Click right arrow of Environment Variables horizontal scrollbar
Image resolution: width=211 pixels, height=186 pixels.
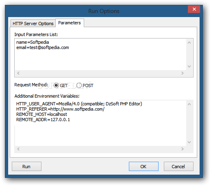183,149
